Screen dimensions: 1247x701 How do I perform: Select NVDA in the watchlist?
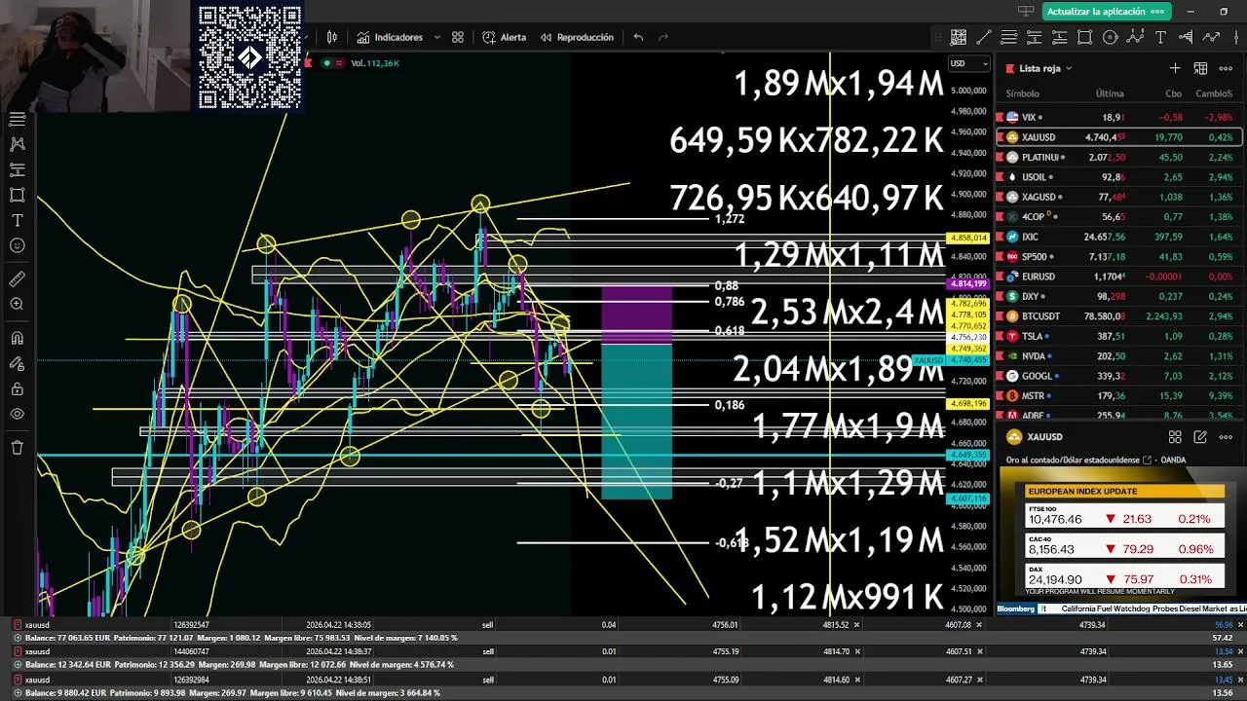coord(1118,356)
